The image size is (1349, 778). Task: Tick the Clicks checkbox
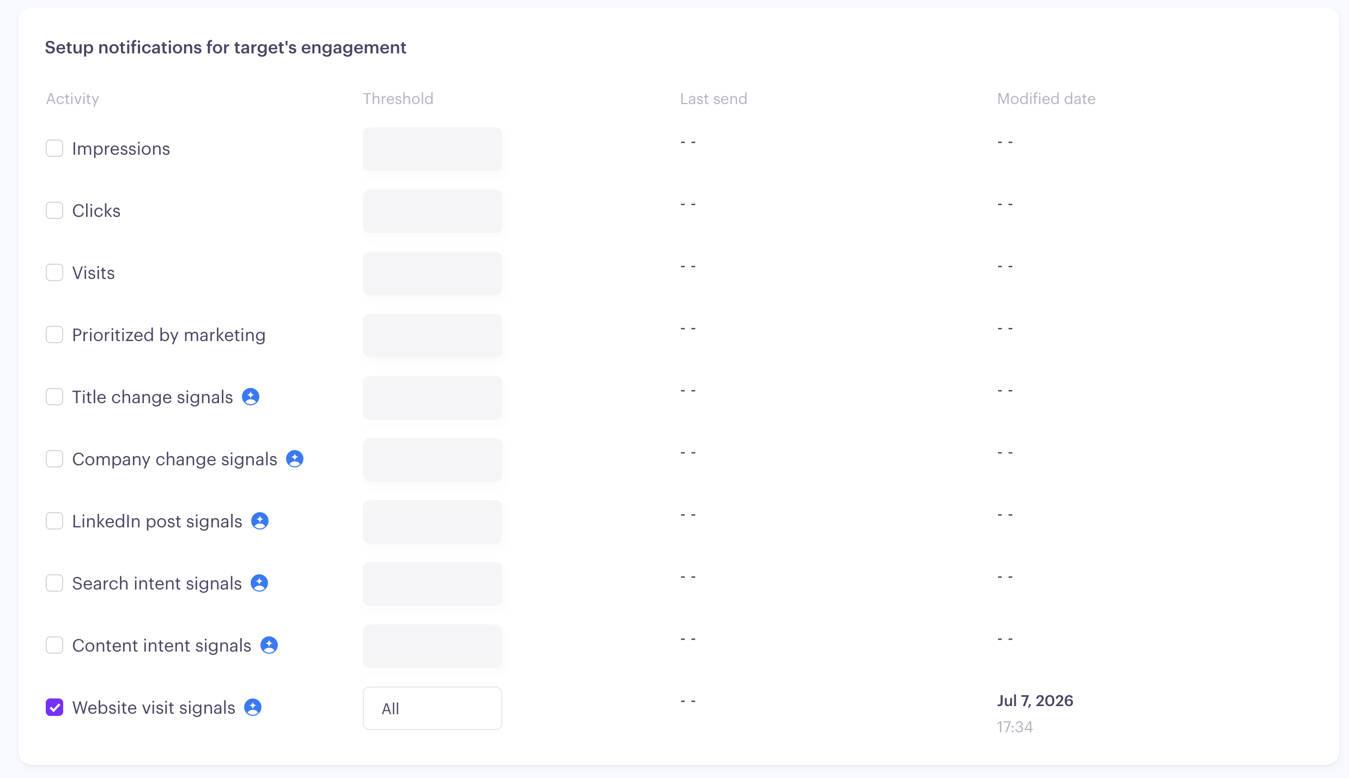click(54, 210)
